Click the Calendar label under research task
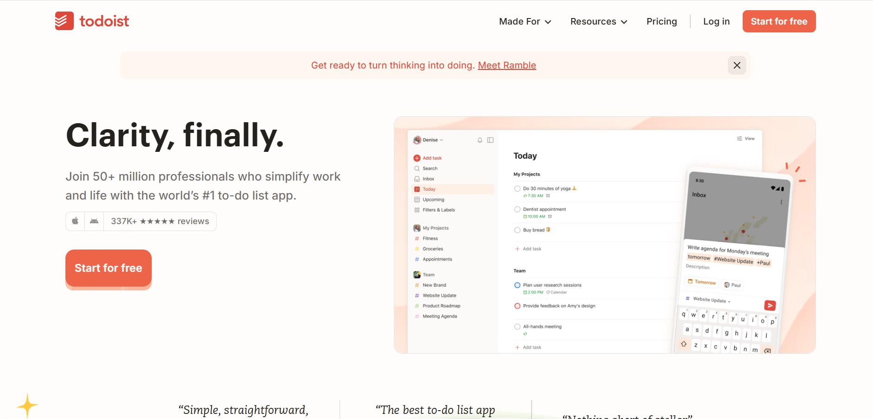The width and height of the screenshot is (873, 419). [557, 293]
